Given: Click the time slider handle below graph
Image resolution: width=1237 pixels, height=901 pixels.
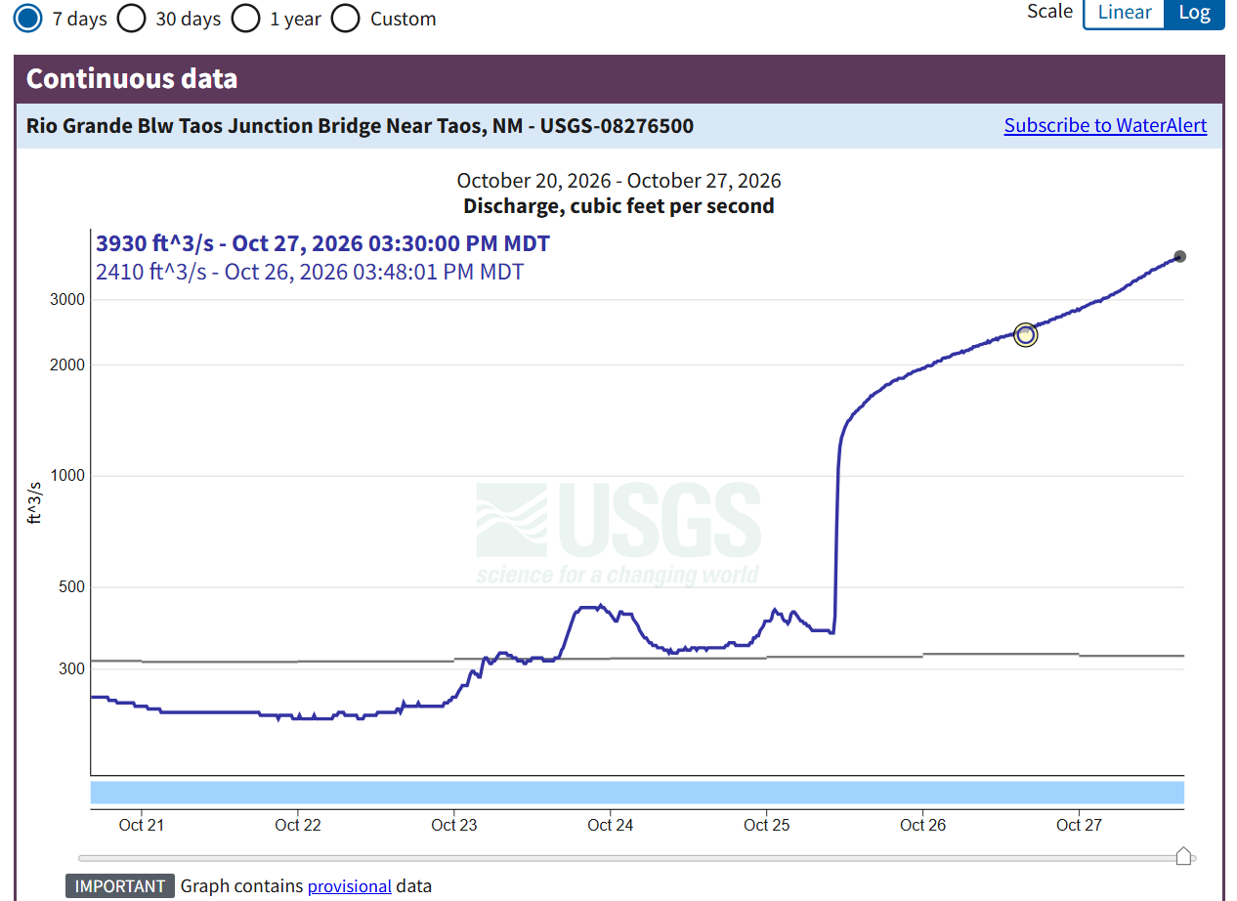Looking at the screenshot, I should (x=1183, y=856).
